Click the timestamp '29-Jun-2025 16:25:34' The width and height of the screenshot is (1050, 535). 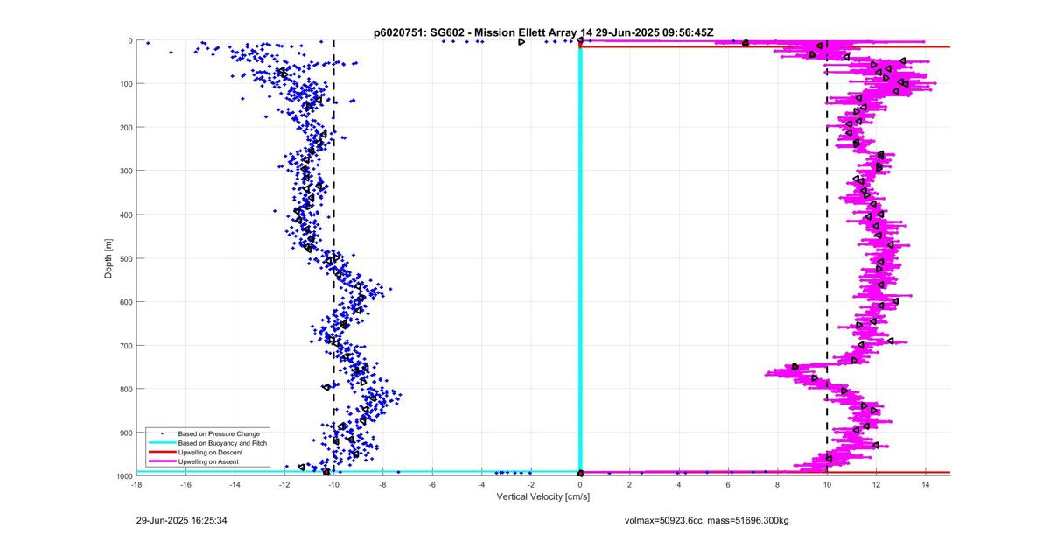pos(182,520)
